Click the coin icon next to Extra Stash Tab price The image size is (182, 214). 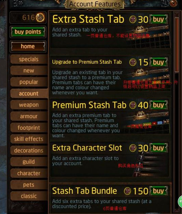tap(133, 19)
